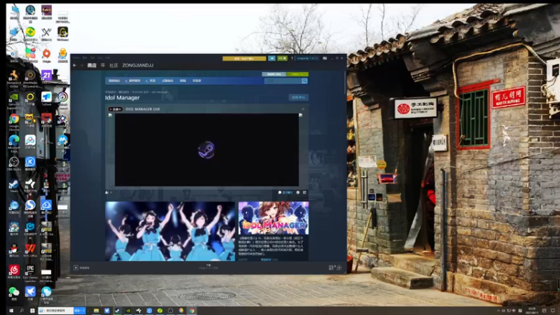Click the grey wishlist button above the search box
The height and width of the screenshot is (315, 560).
click(274, 74)
